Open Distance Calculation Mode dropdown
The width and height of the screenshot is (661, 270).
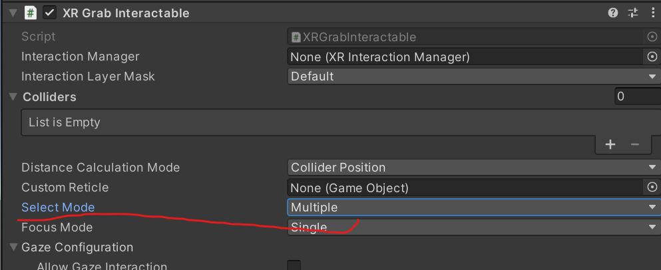(473, 168)
